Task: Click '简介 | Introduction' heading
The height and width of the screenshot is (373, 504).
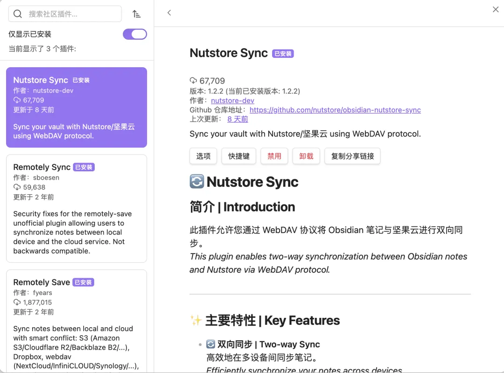Action: point(242,207)
